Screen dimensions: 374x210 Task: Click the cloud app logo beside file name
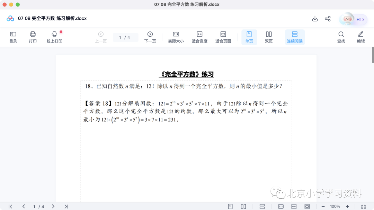click(x=10, y=18)
